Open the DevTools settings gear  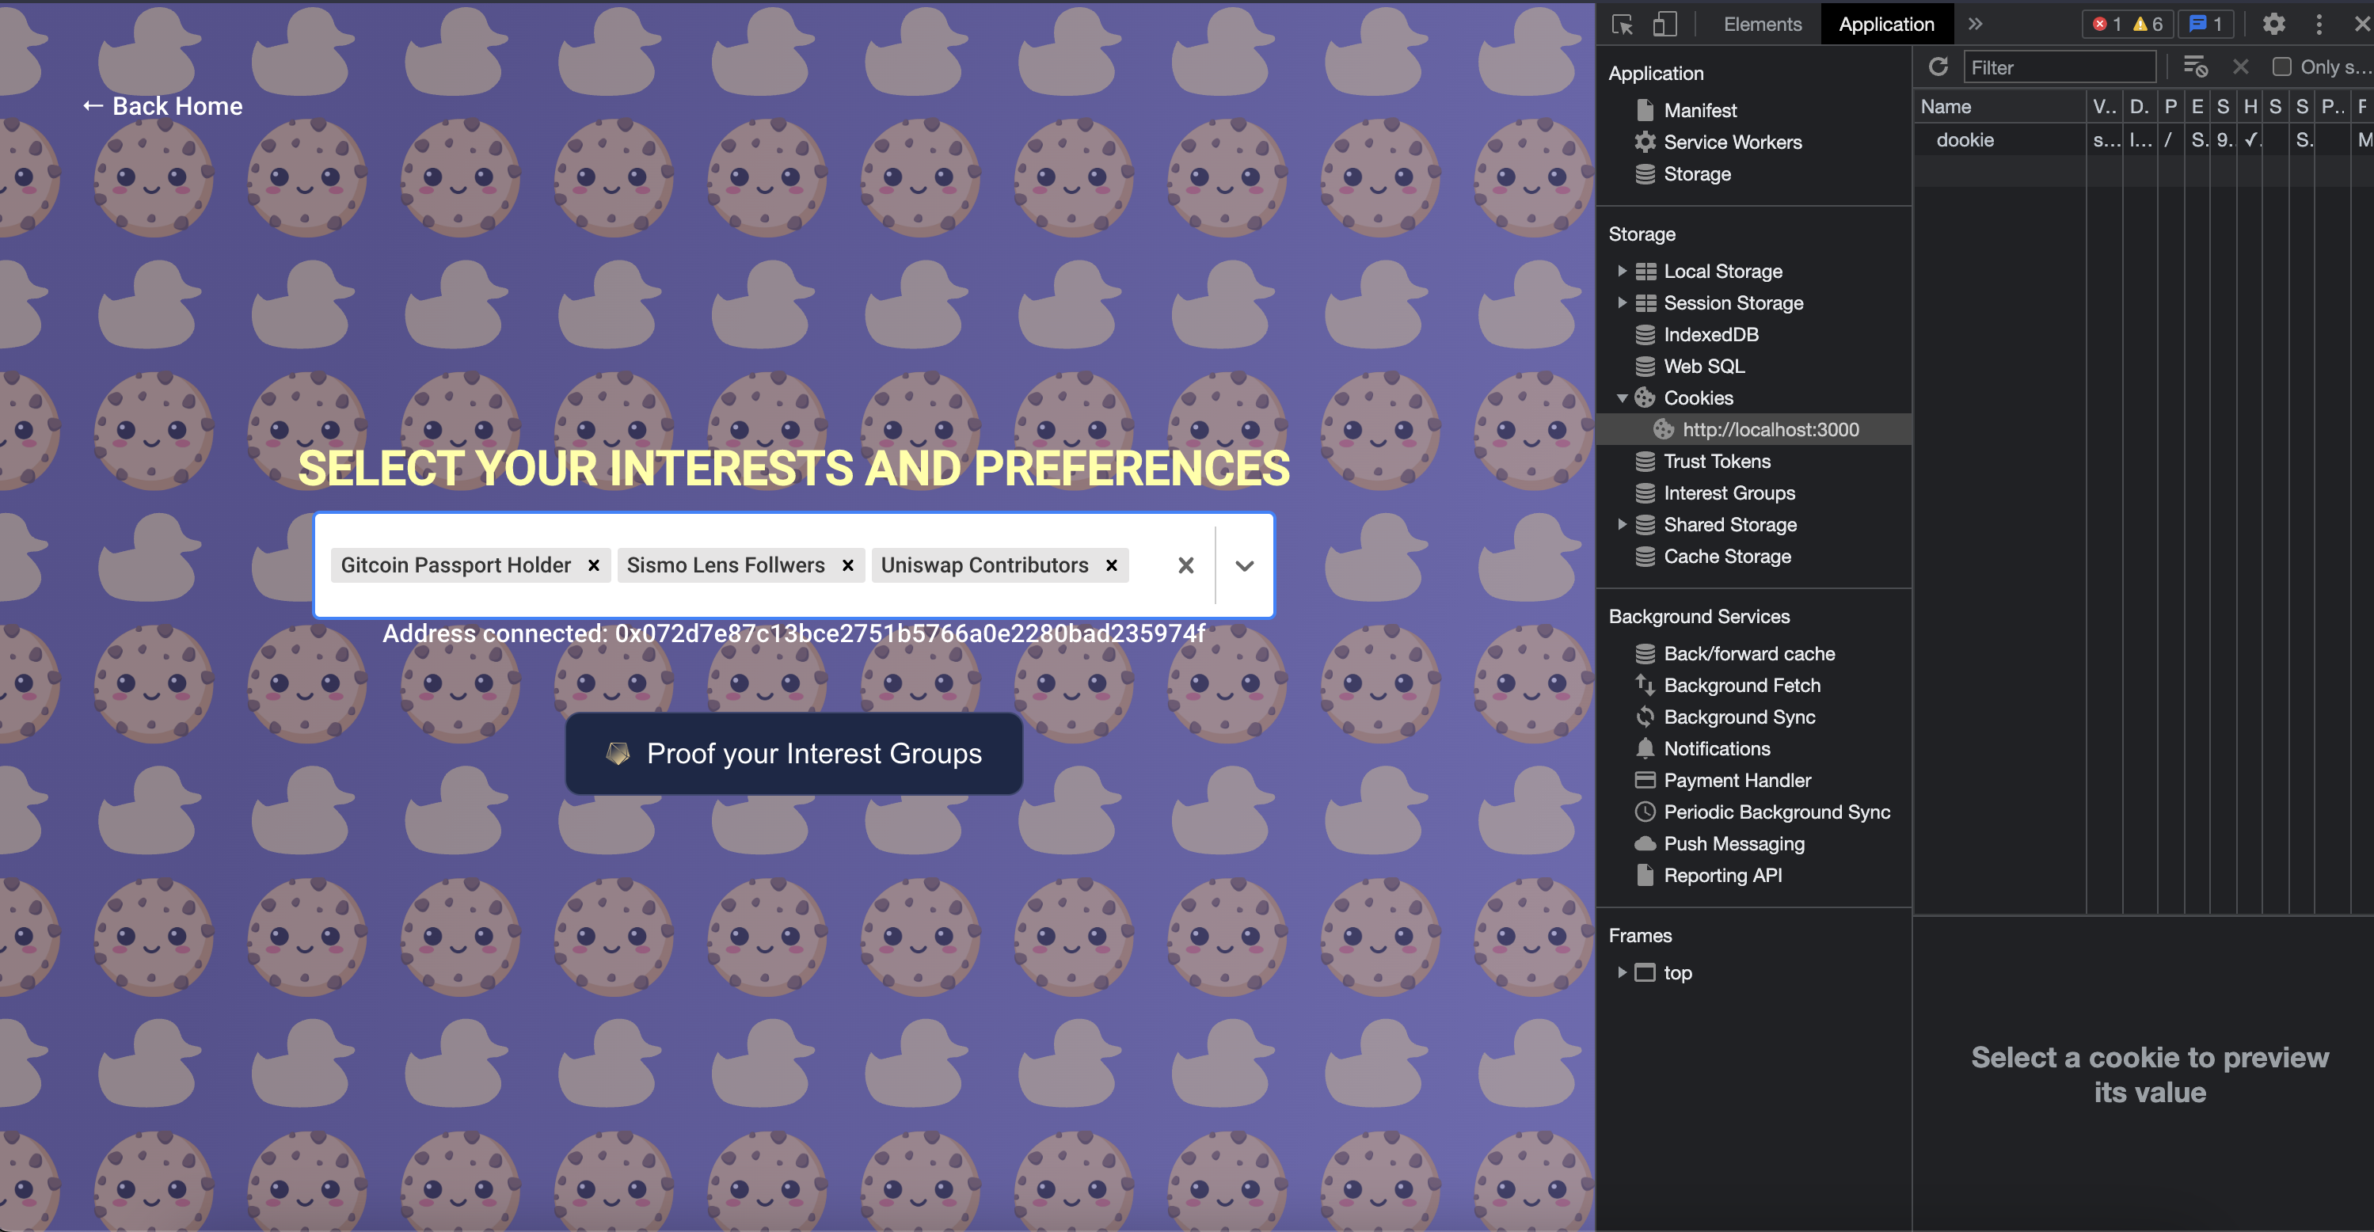[2273, 25]
